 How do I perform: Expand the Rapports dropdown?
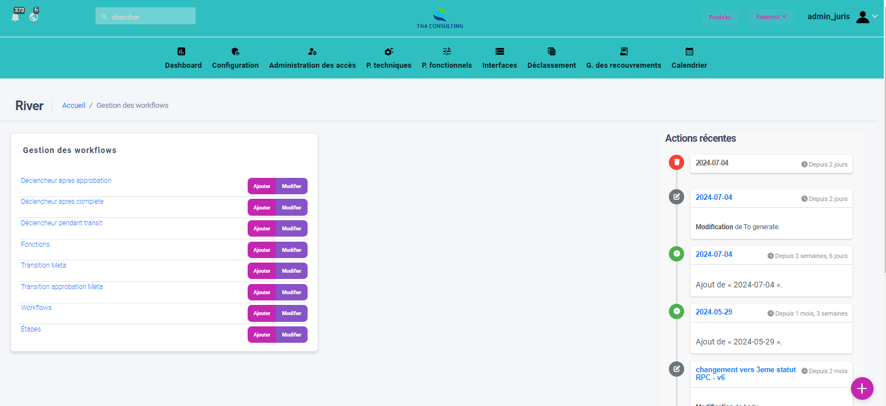click(x=771, y=17)
